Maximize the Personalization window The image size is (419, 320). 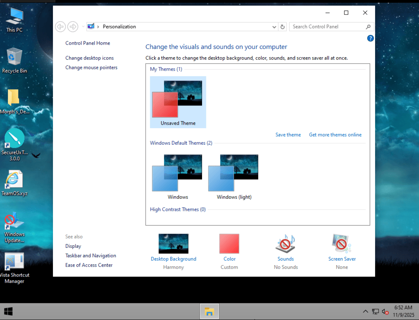pyautogui.click(x=346, y=13)
